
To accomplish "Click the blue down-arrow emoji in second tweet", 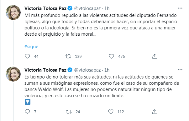I will pyautogui.click(x=28, y=102).
